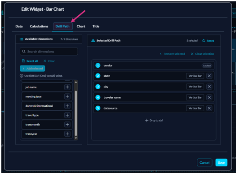Cancel the widget edit

tap(204, 163)
